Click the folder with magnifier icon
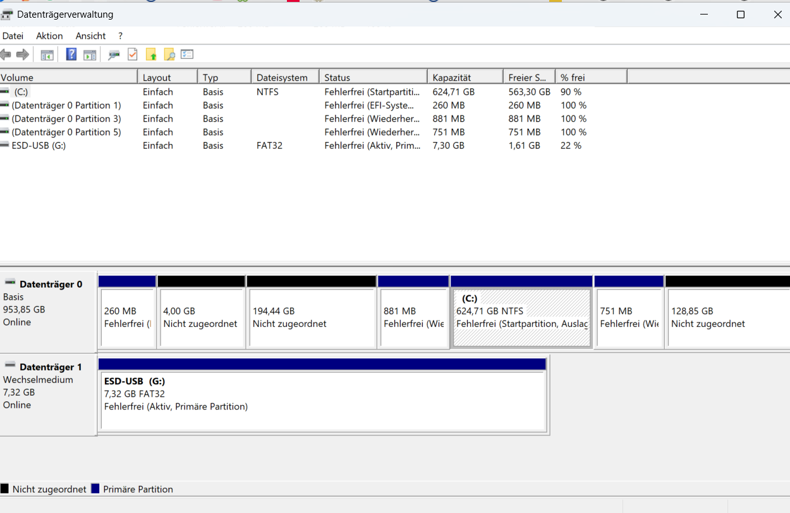The width and height of the screenshot is (790, 513). point(169,55)
